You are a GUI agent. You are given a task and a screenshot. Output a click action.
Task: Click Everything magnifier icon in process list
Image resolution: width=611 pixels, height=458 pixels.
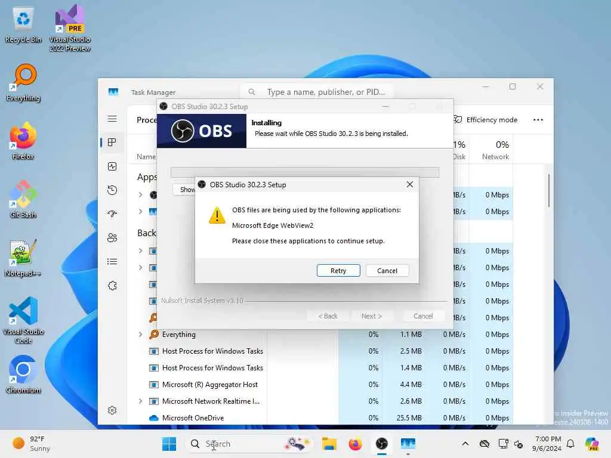[x=154, y=334]
